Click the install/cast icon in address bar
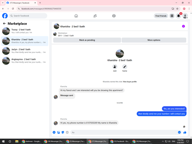 tap(173, 8)
